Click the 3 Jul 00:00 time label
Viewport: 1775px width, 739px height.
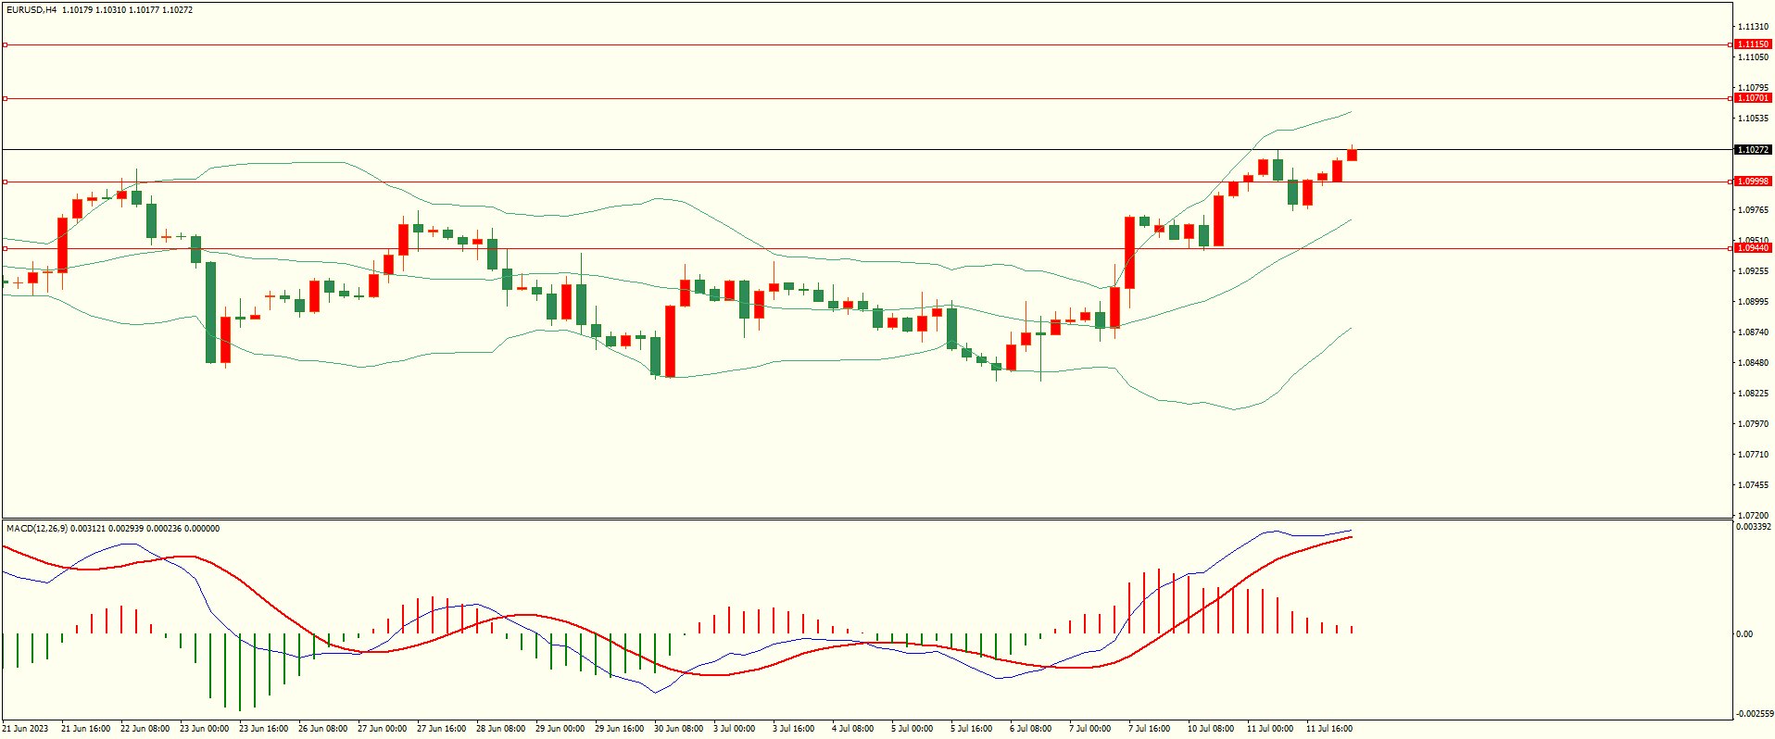(734, 729)
